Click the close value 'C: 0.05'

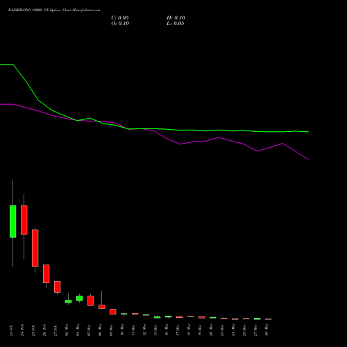click(120, 18)
